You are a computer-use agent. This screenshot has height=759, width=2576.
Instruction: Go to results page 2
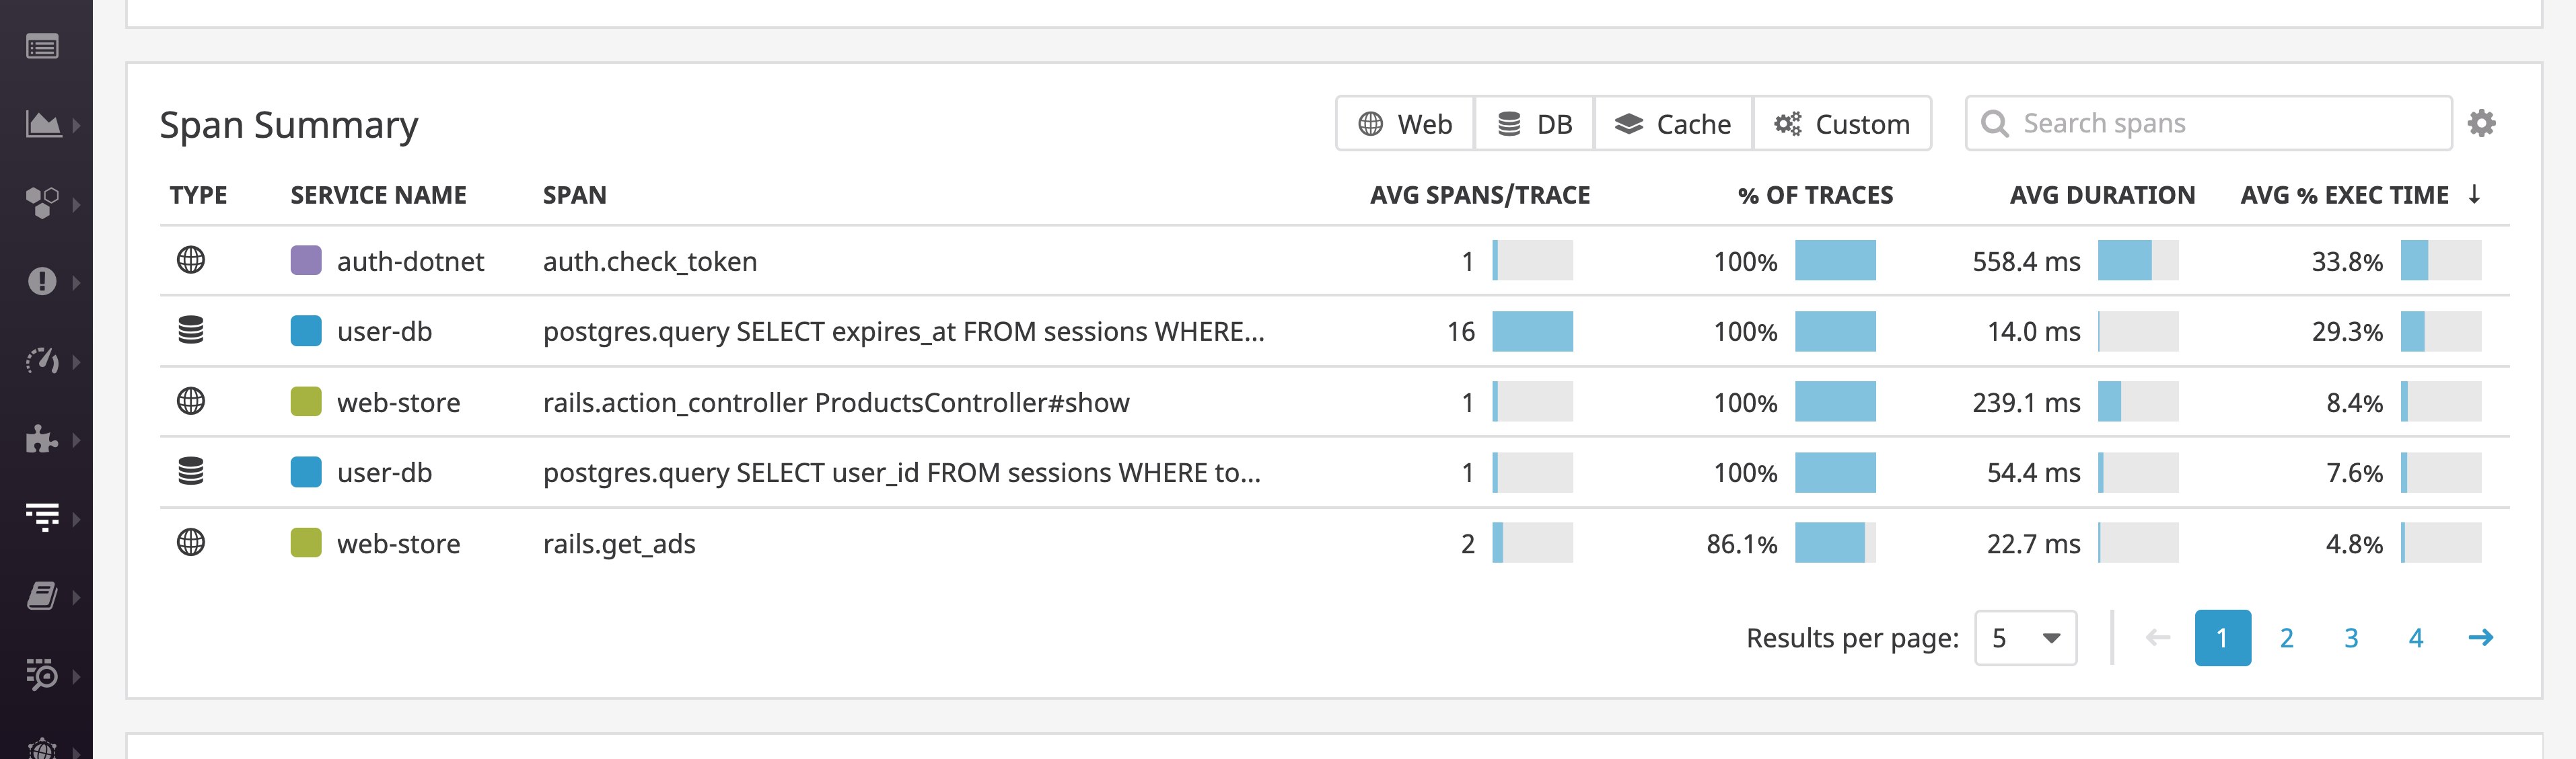[x=2286, y=637]
